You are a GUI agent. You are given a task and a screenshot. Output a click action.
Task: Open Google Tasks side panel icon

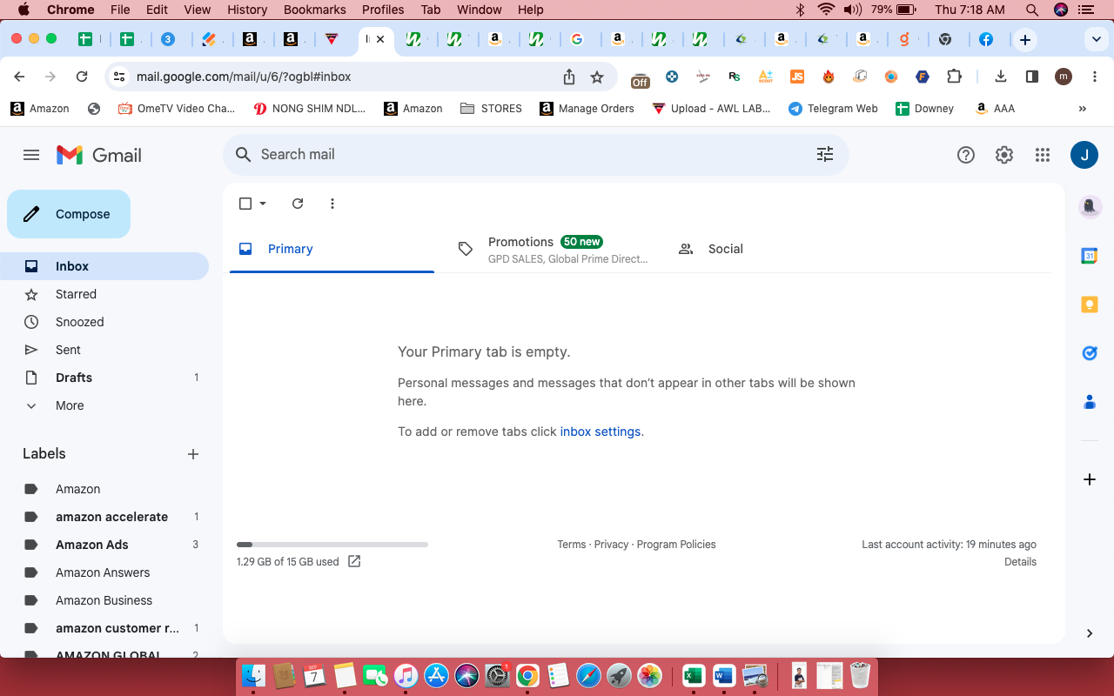pyautogui.click(x=1089, y=353)
